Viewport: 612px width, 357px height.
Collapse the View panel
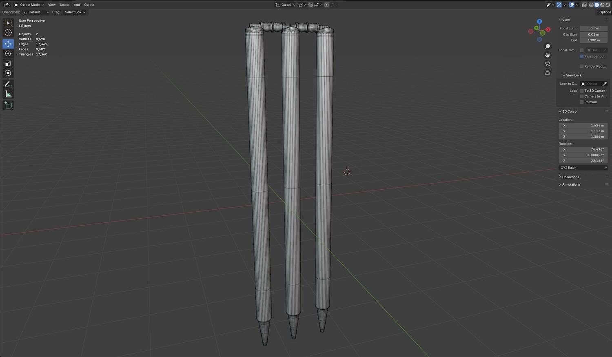click(564, 20)
